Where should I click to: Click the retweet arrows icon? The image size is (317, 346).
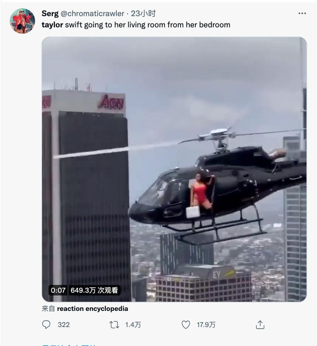tap(114, 325)
